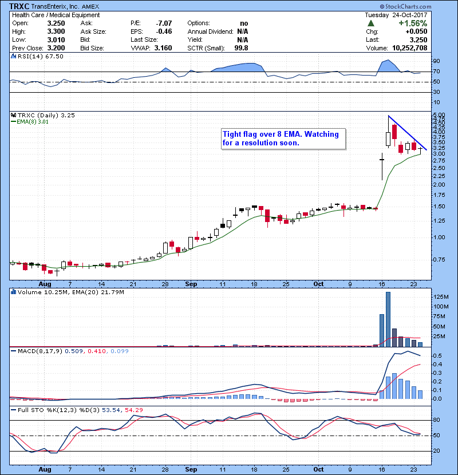Click the EPS value -0.46
The width and height of the screenshot is (458, 475).
pos(164,31)
